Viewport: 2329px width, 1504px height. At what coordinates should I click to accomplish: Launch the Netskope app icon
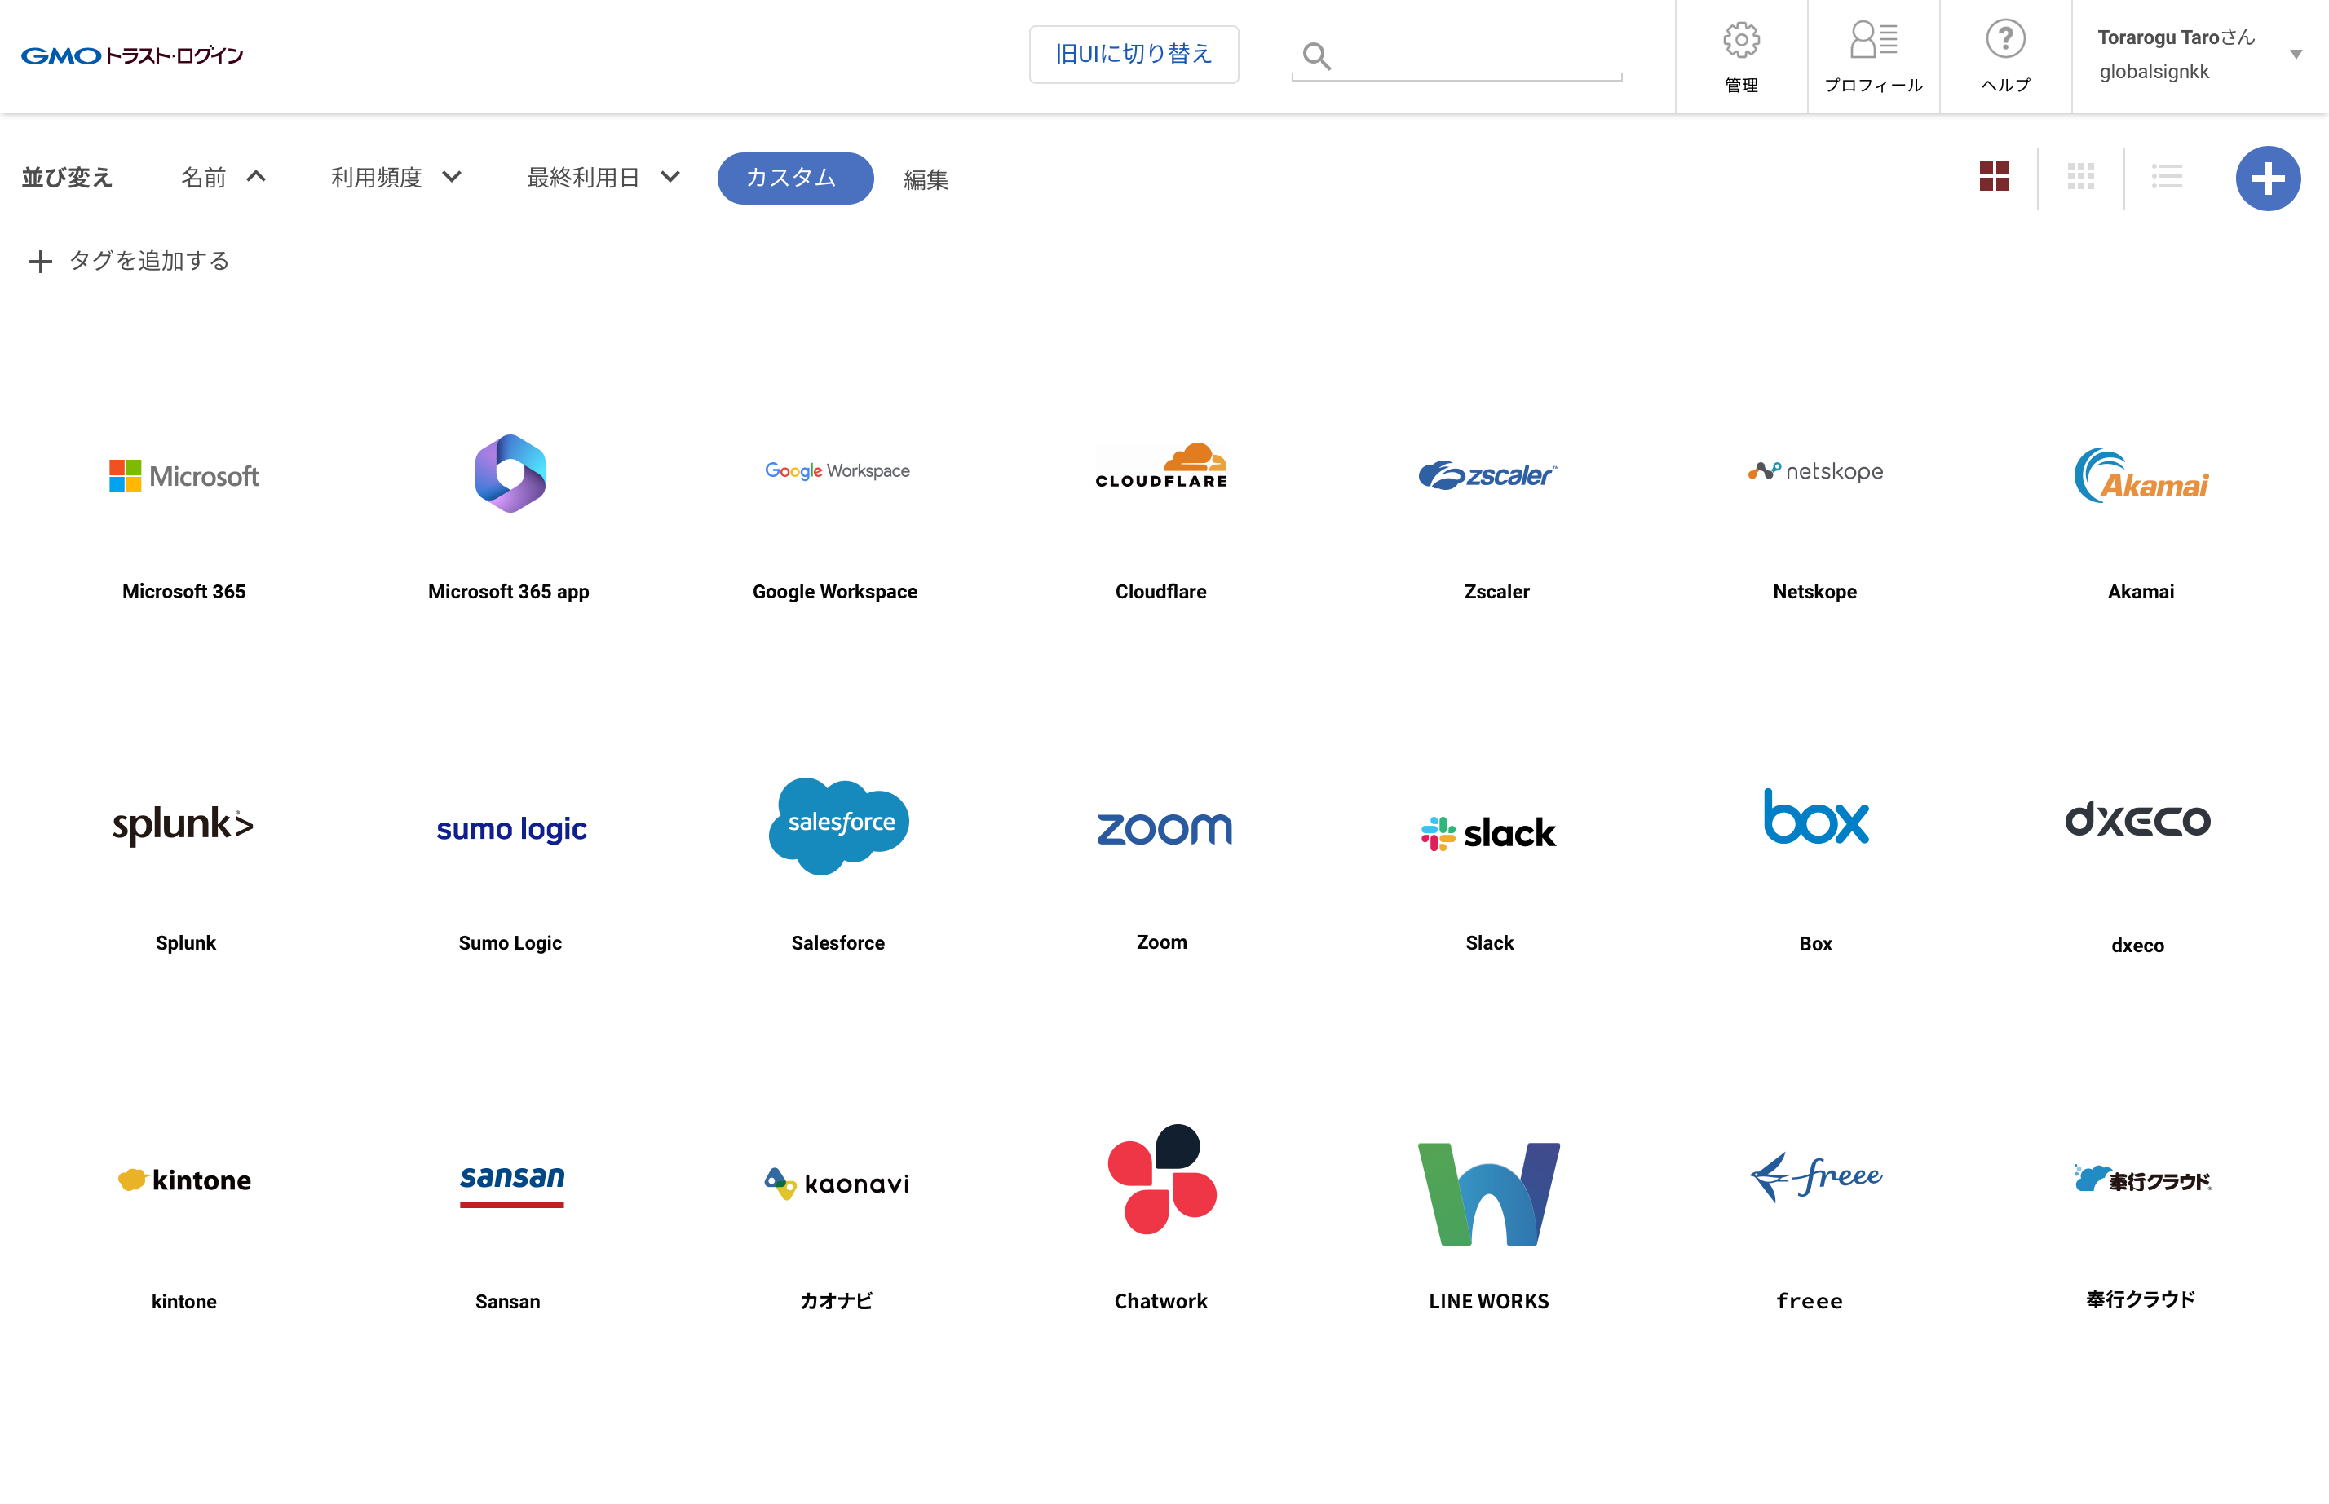(x=1815, y=470)
